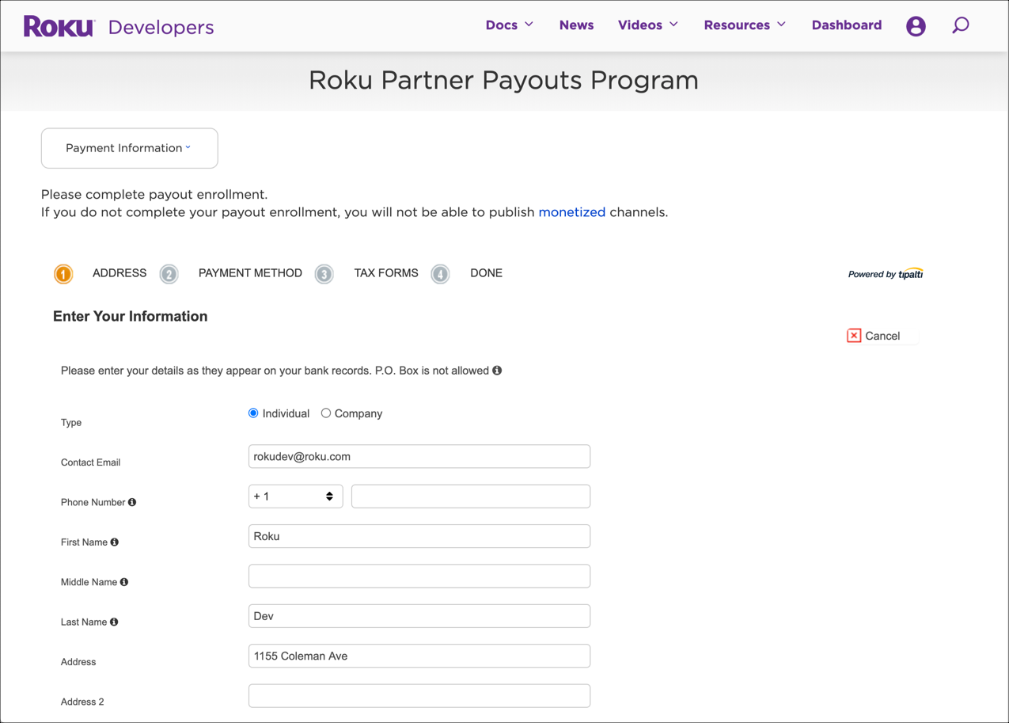Select the Individual account type
This screenshot has width=1009, height=723.
[252, 413]
